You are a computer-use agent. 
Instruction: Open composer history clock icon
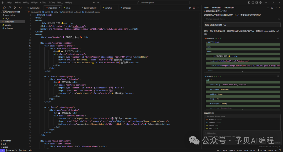[x=272, y=8]
